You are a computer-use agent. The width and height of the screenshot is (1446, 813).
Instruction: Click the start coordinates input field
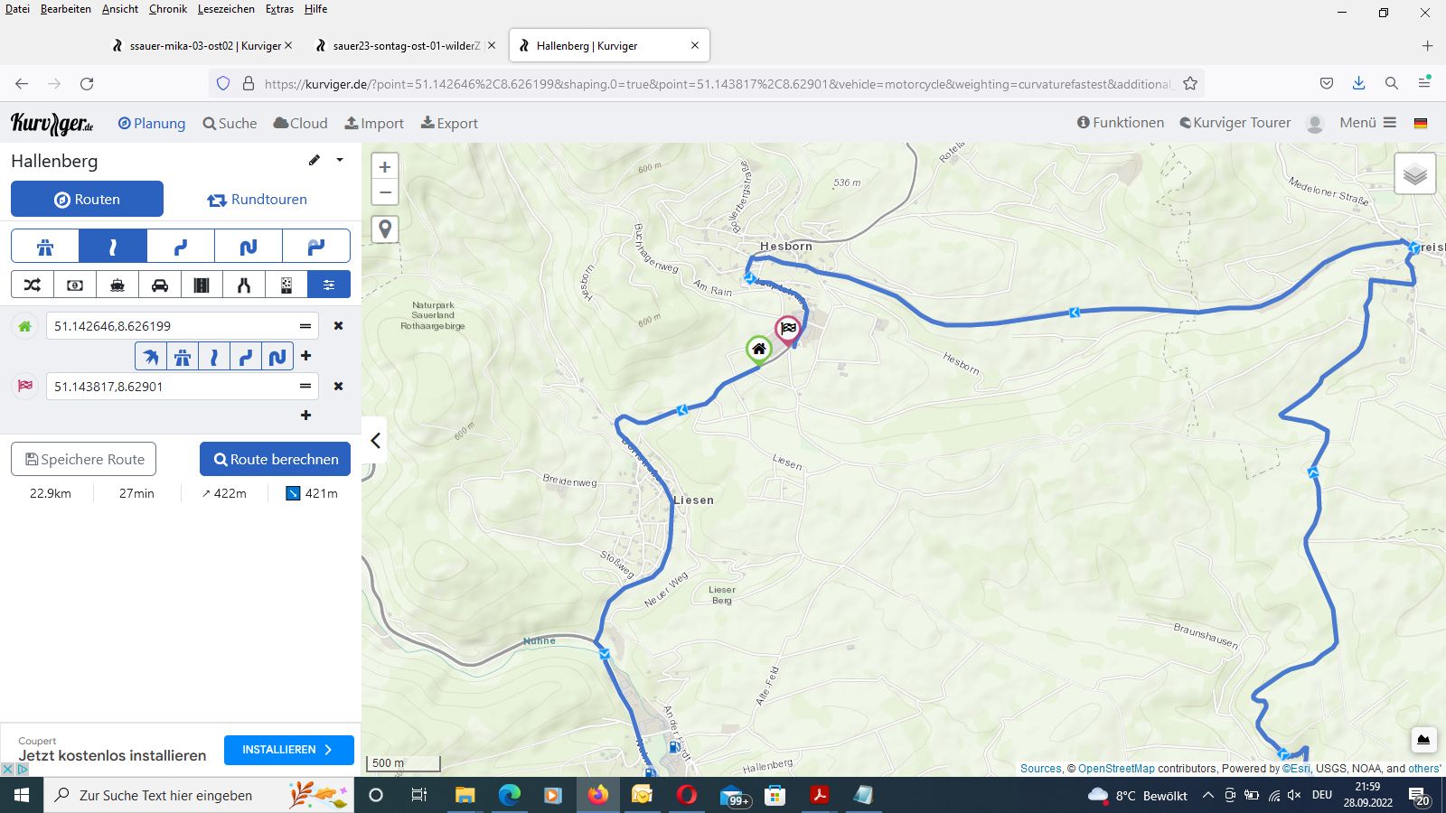point(172,326)
